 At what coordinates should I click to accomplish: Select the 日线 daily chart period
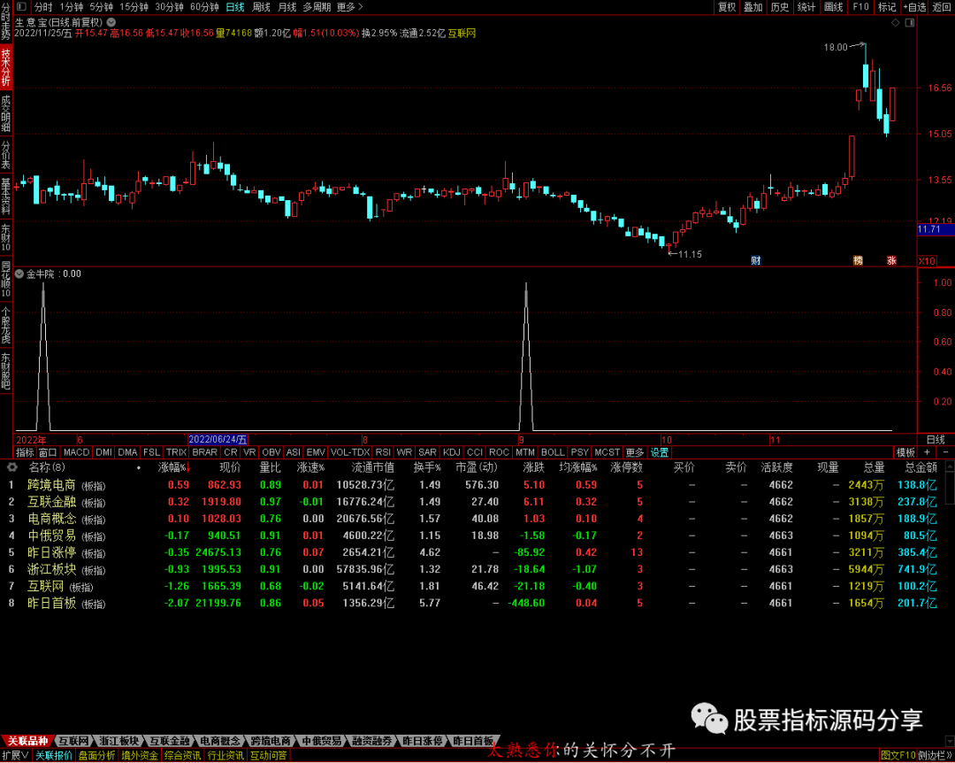point(235,7)
